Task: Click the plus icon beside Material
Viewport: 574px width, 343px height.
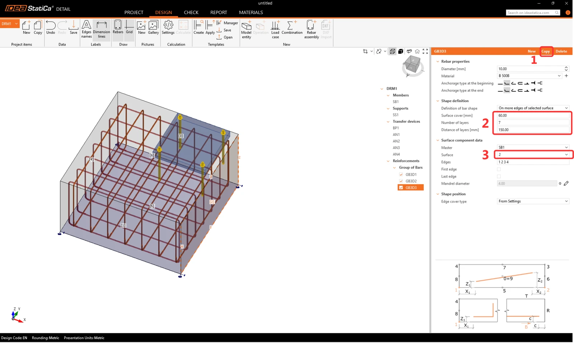Action: tap(566, 76)
